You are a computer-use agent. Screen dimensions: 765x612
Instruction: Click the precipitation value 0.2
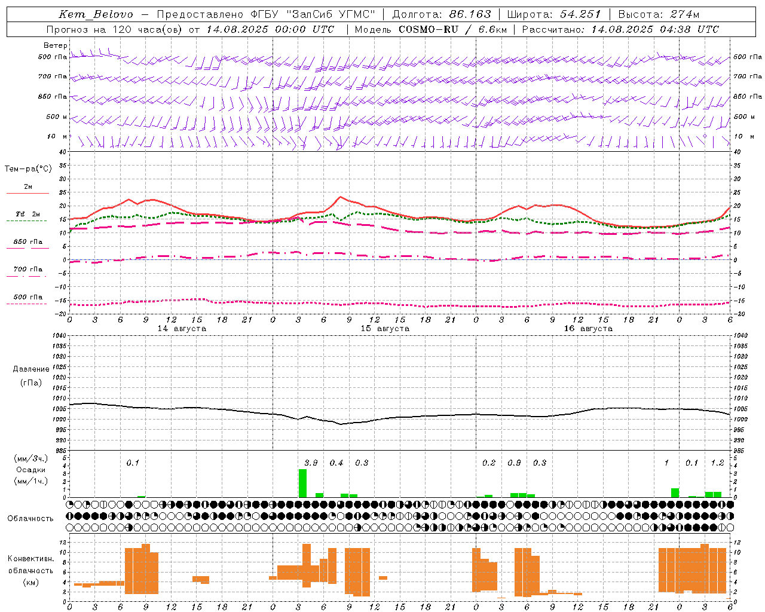tap(489, 463)
